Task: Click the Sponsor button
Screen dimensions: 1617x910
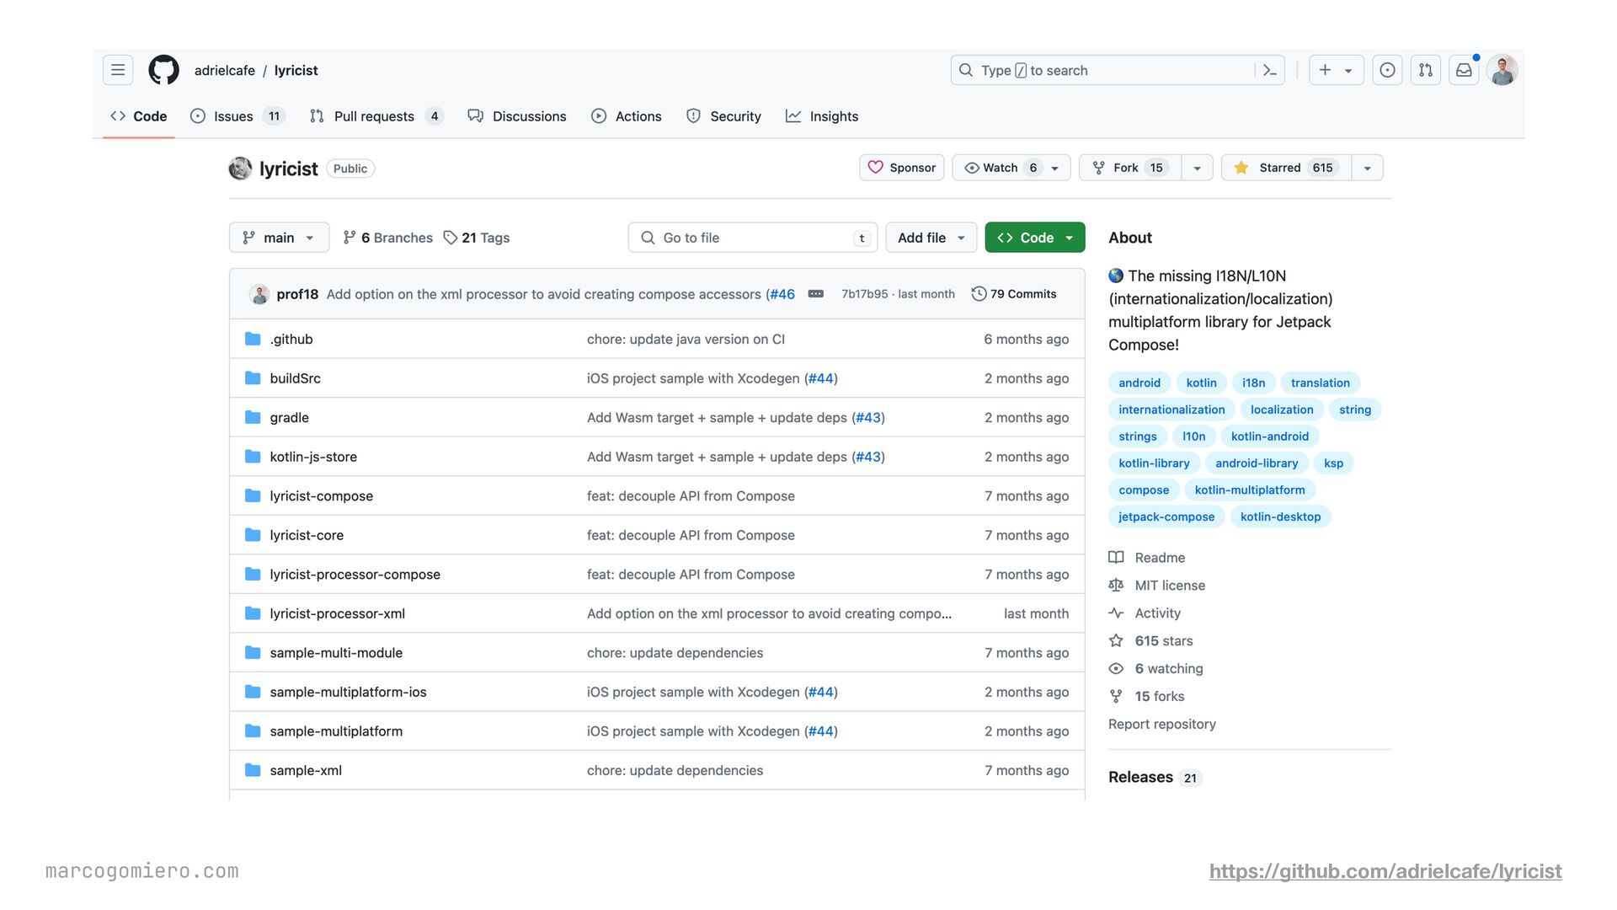Action: pyautogui.click(x=902, y=168)
